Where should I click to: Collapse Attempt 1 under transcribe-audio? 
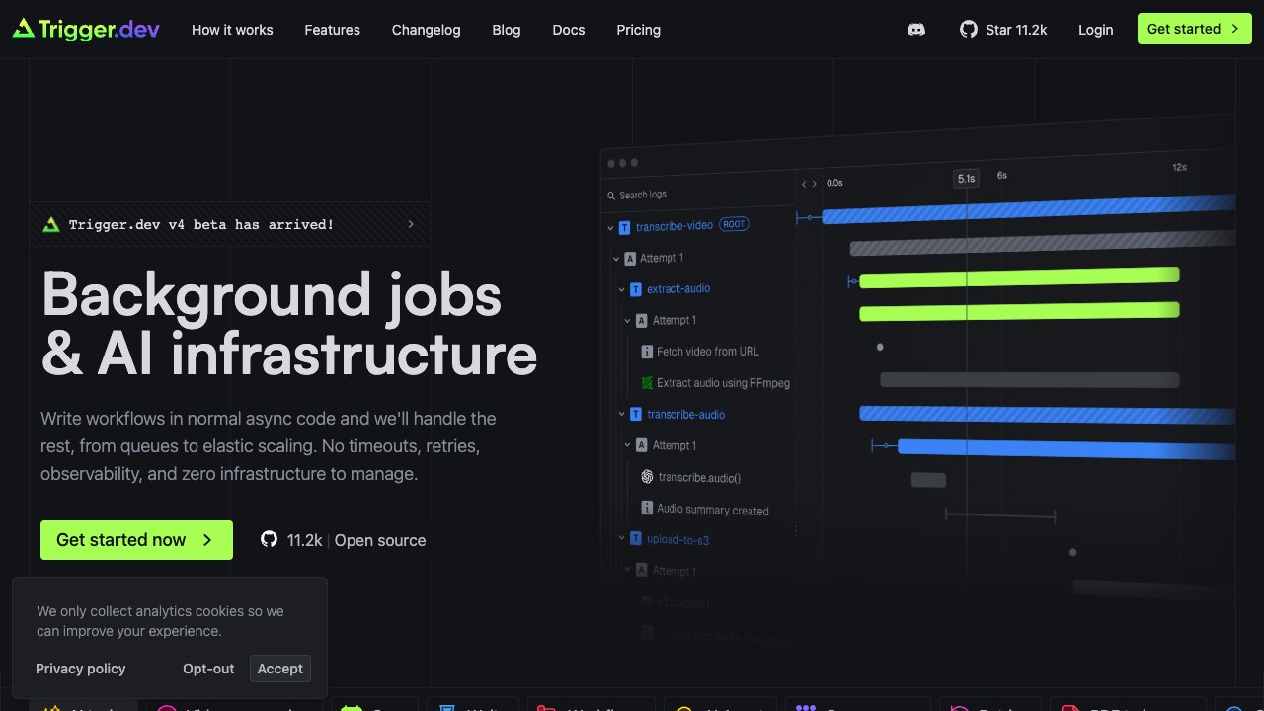628,445
